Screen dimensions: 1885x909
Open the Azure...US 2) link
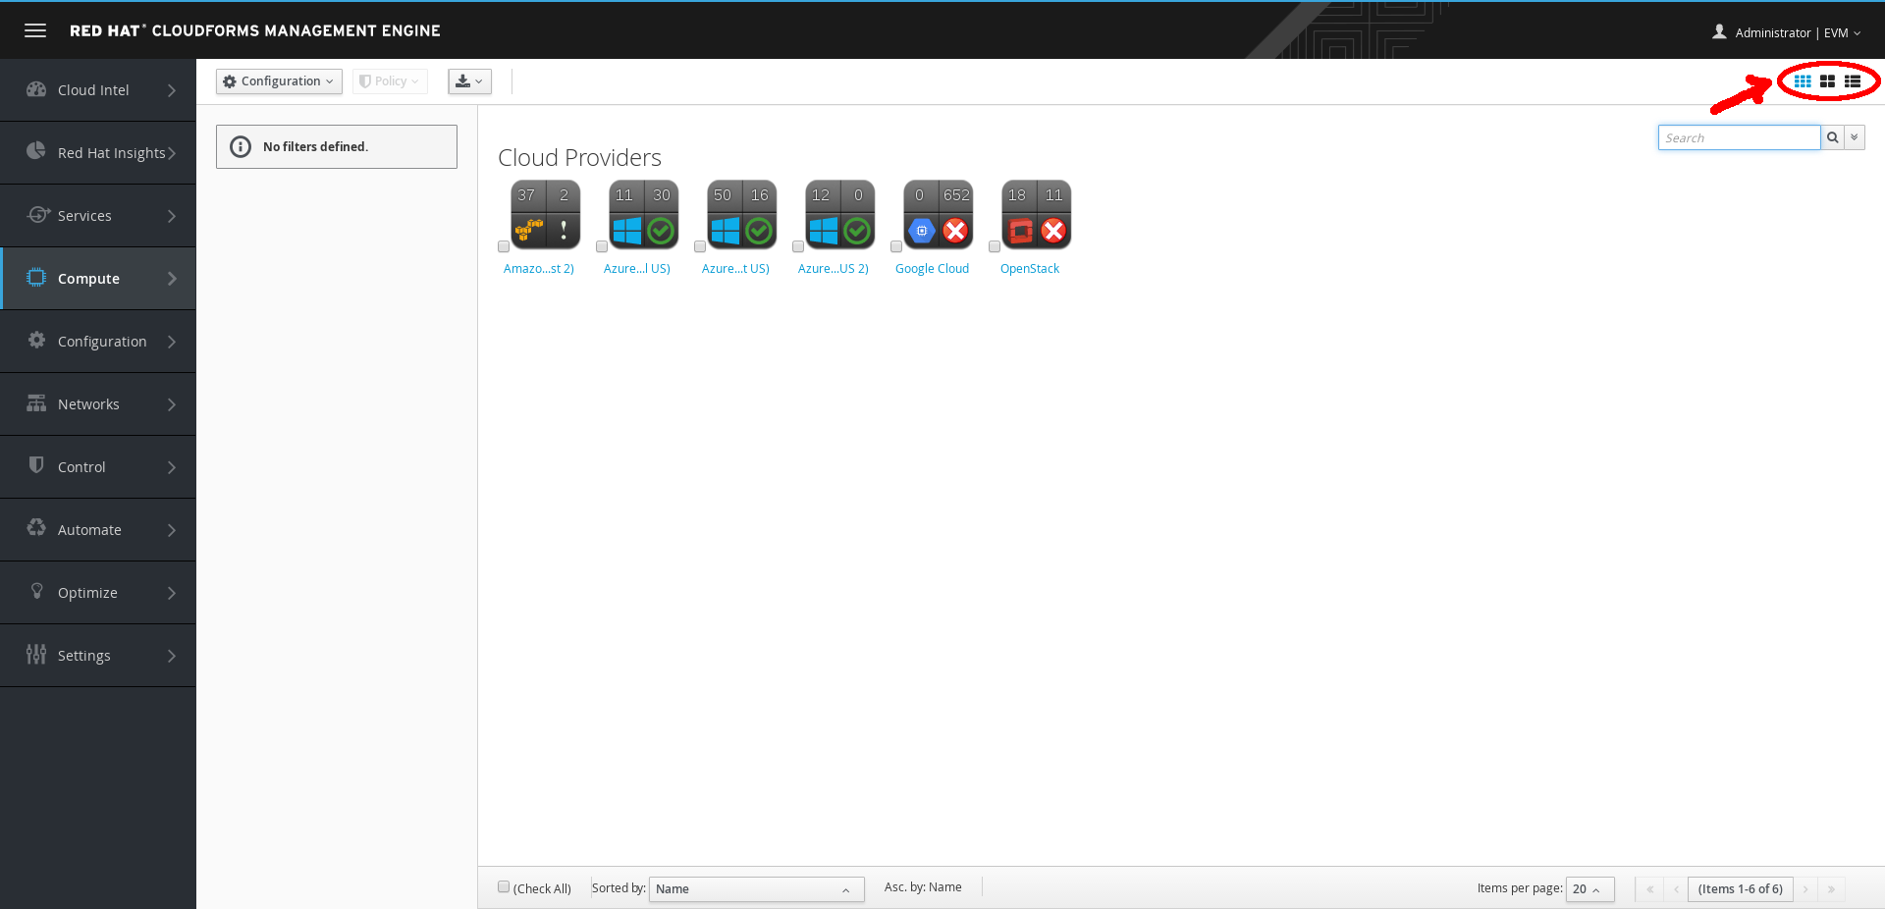834,269
